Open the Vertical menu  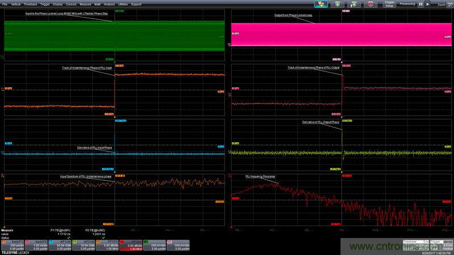click(x=16, y=4)
